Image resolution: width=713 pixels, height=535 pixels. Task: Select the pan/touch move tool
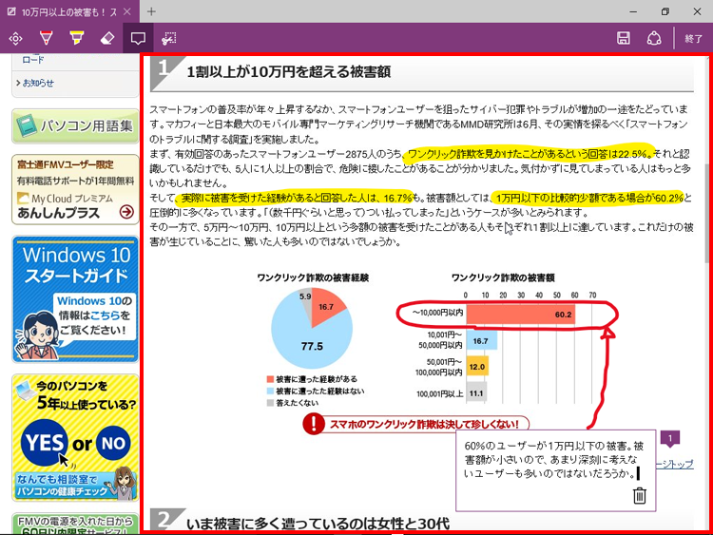pyautogui.click(x=15, y=39)
